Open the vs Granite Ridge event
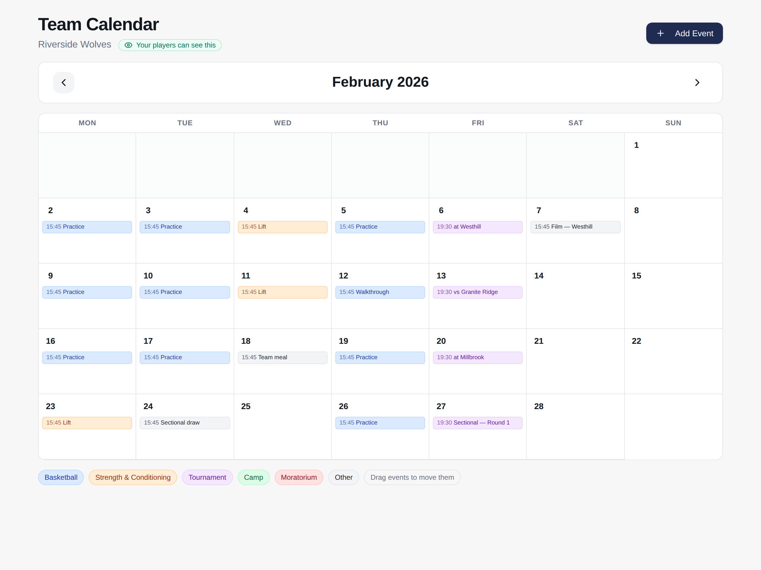Image resolution: width=761 pixels, height=570 pixels. pos(477,292)
